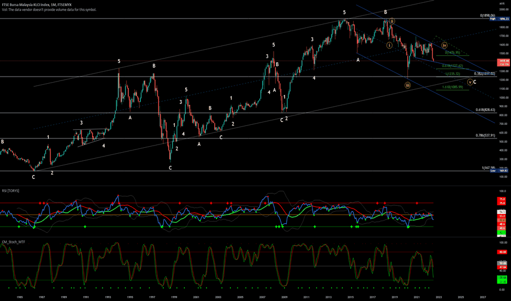
Task: Click the 1000.00 price axis label
Action: pos(504,97)
